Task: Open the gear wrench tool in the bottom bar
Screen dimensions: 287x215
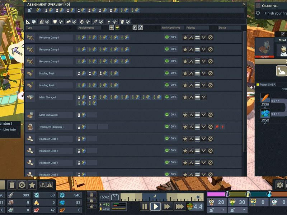Action: (22, 185)
